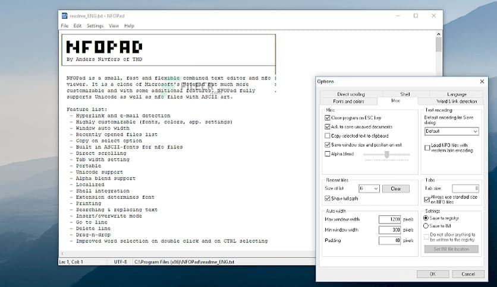Screen dimensions: 497x287
Task: Click the Ln 1, Col 1 status indicator
Action: (71, 262)
